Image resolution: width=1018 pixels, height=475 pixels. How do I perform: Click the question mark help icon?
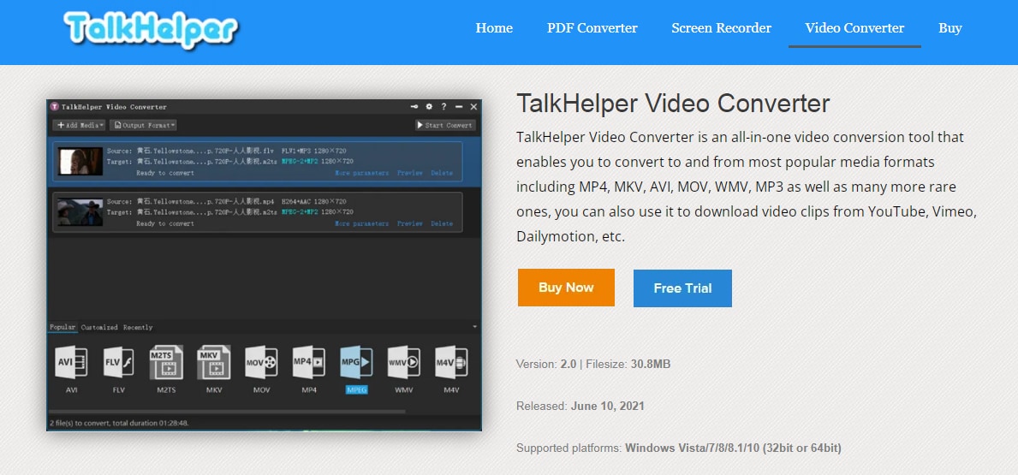tap(444, 106)
